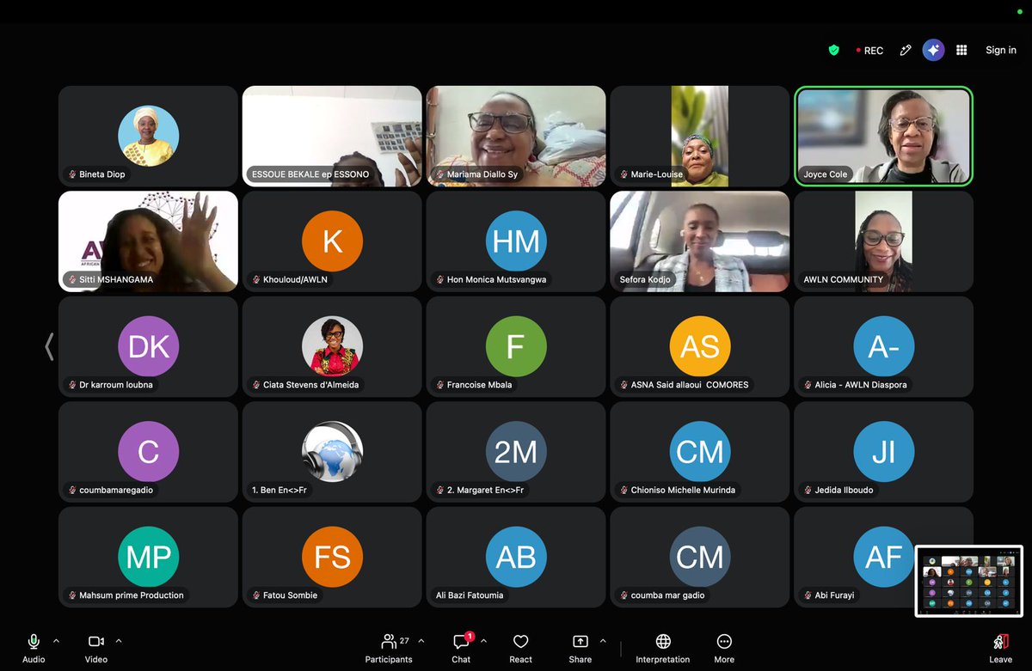1032x671 pixels.
Task: Click the gallery mini-thumbnail preview
Action: click(x=969, y=581)
